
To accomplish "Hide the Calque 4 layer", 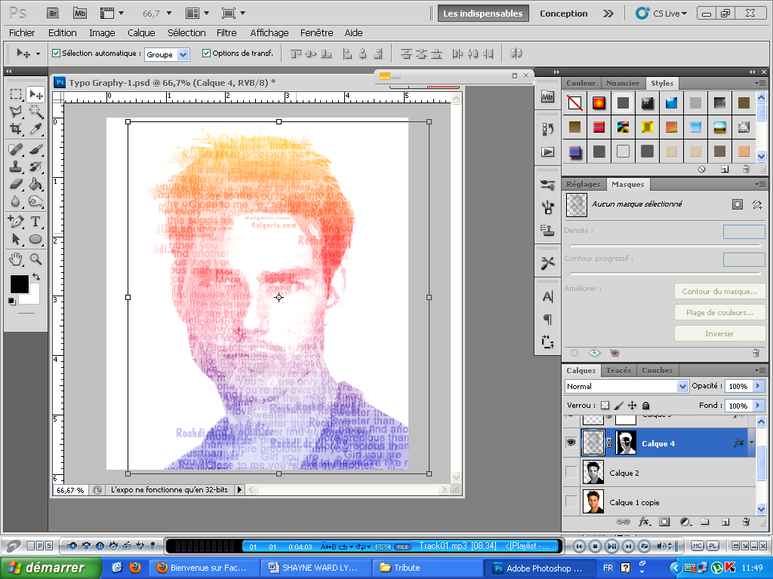I will [x=571, y=443].
